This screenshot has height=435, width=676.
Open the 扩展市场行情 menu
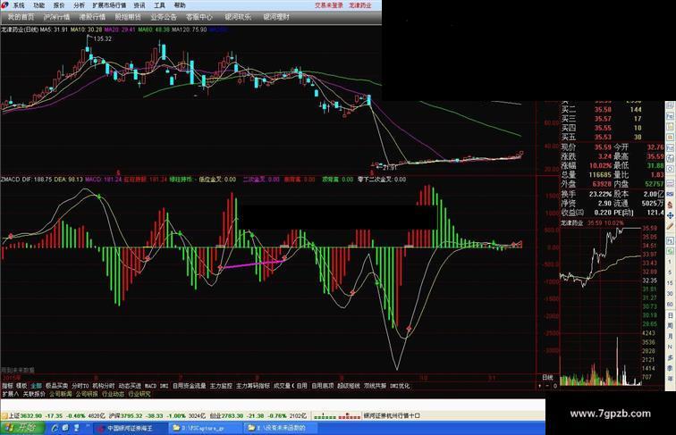coord(109,5)
